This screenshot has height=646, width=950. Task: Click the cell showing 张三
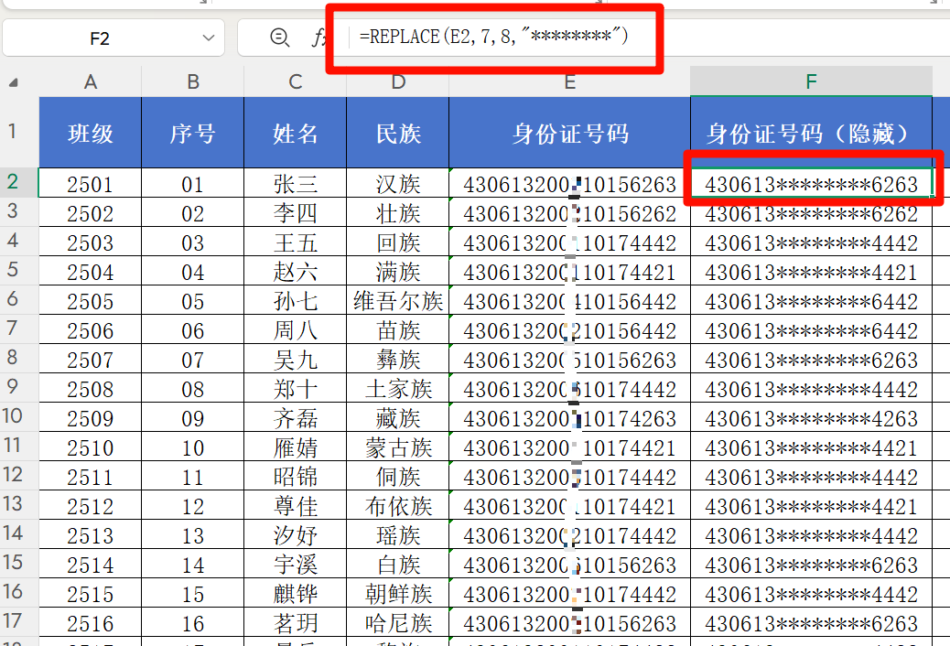(x=295, y=183)
